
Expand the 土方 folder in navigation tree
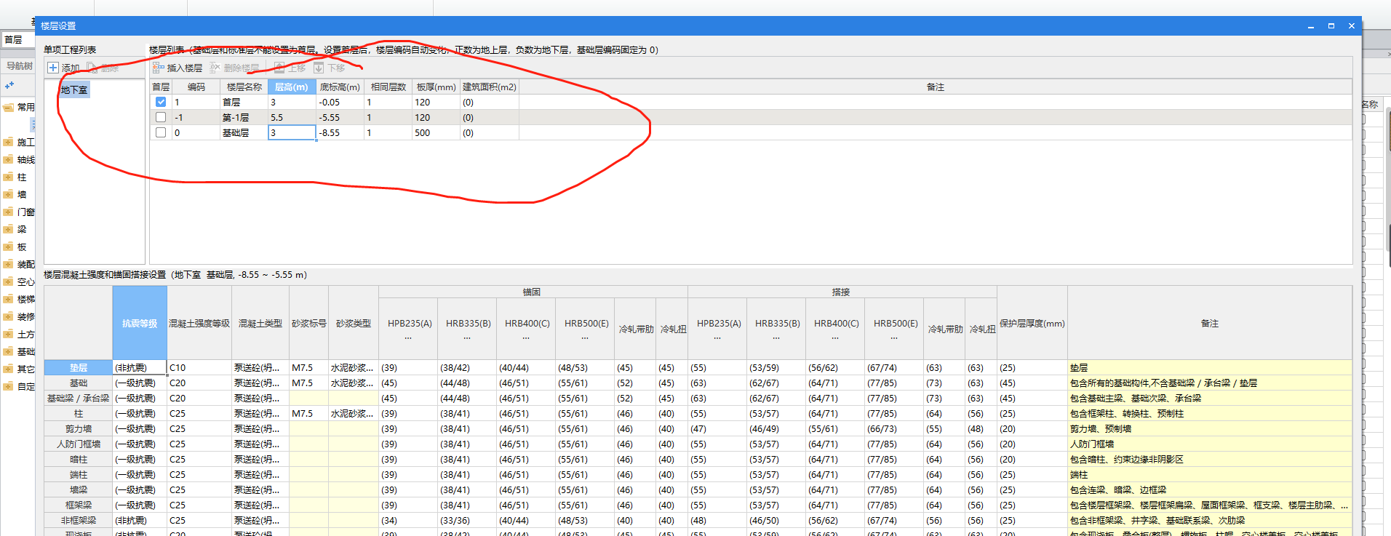tap(8, 334)
